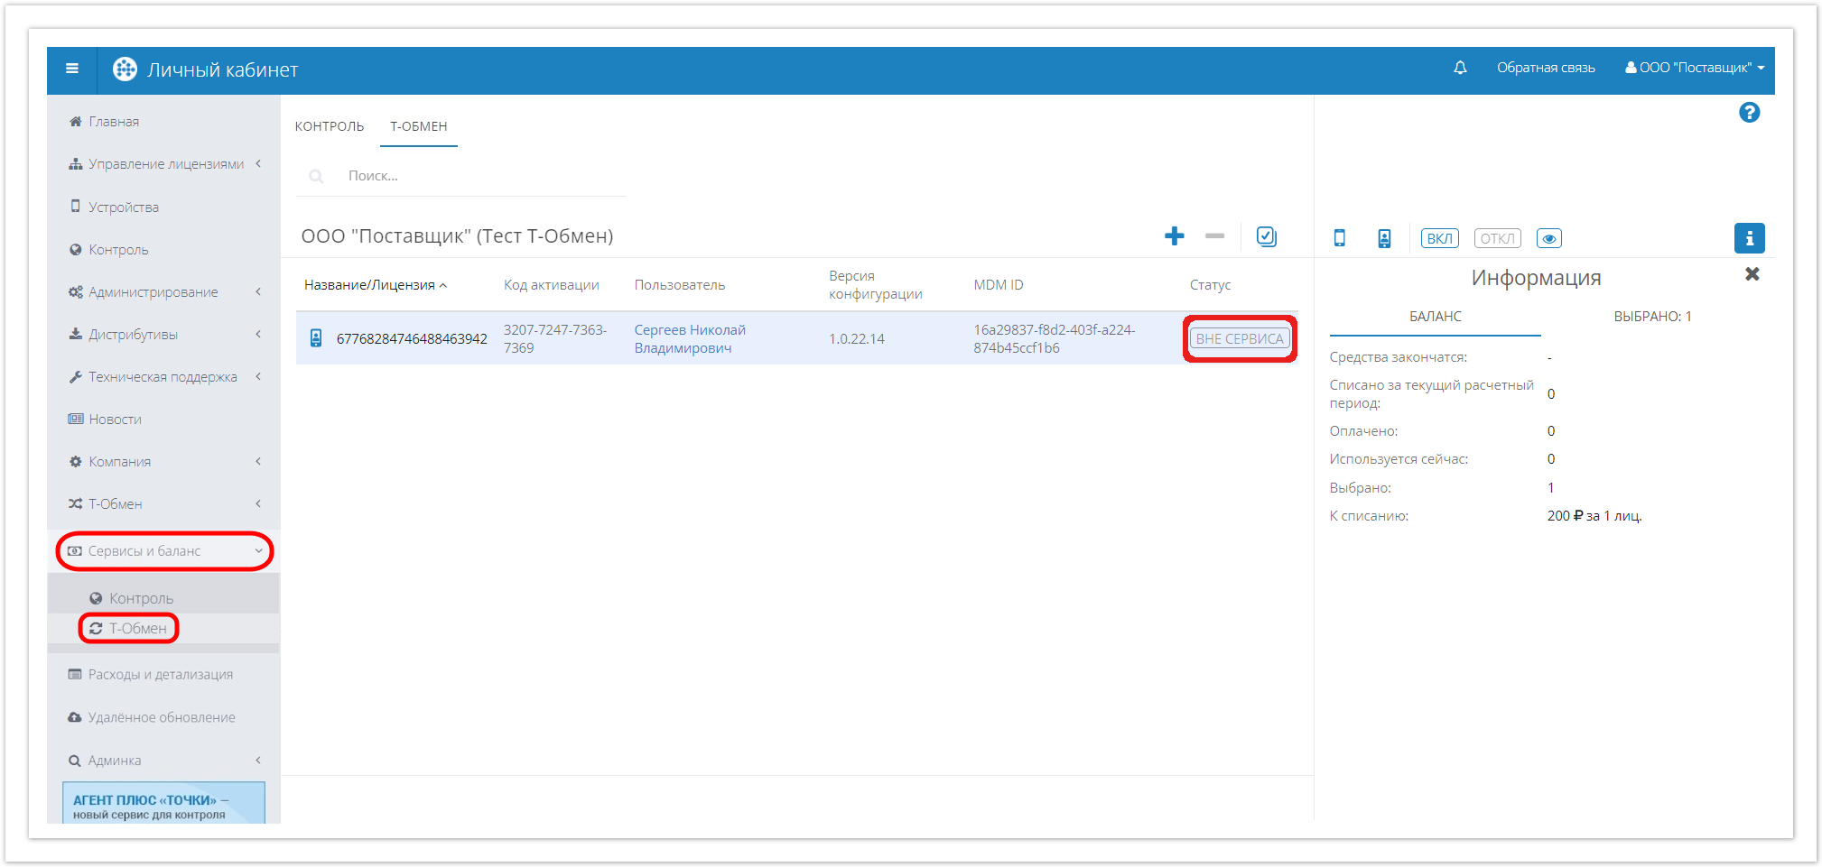Collapse the Сервисы и баланс sidebar section
Viewport: 1822px width, 867px height.
(166, 551)
